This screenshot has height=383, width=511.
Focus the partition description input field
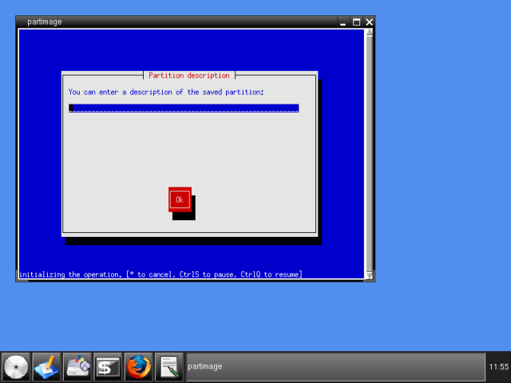(x=184, y=109)
